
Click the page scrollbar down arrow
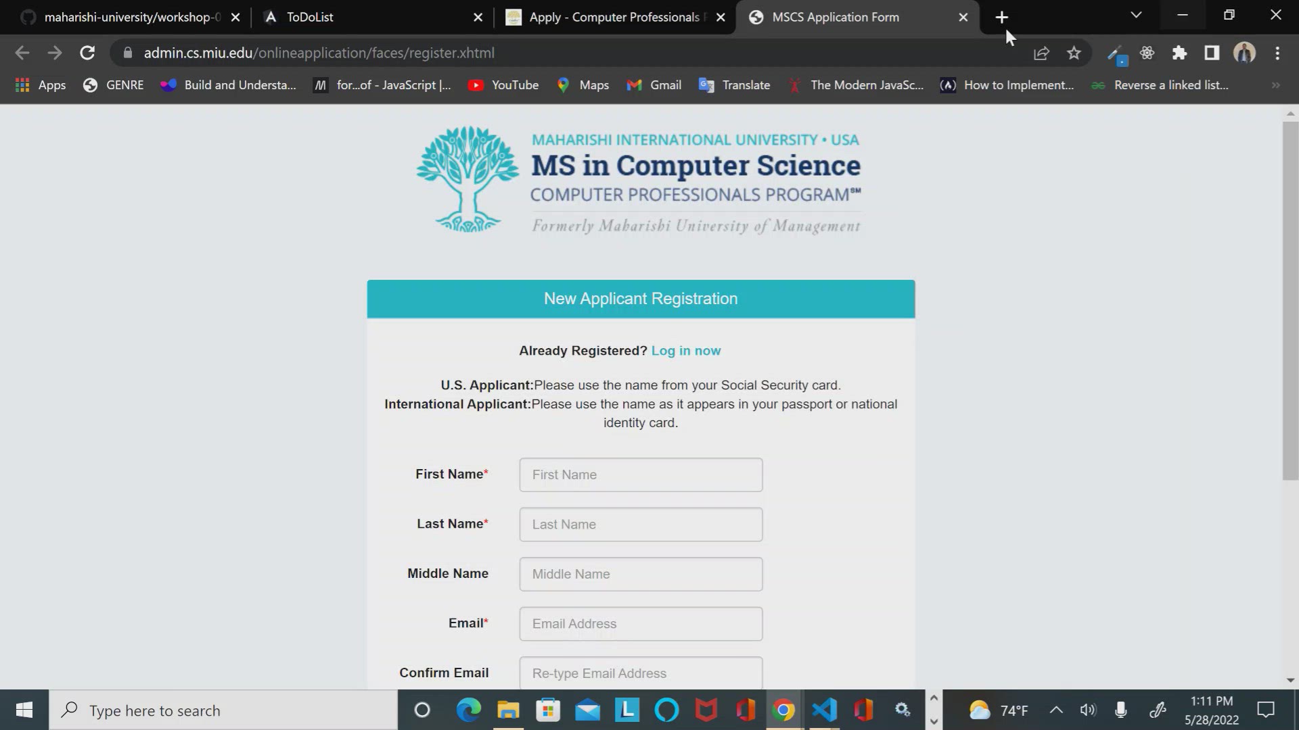(1290, 681)
